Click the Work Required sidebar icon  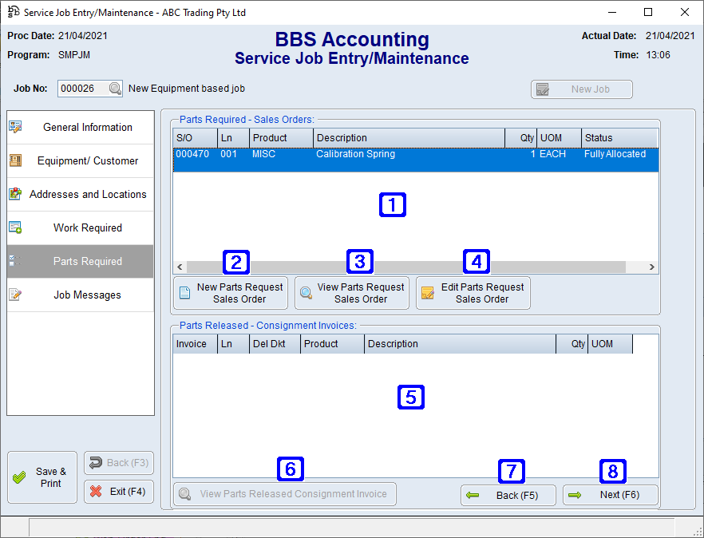point(18,227)
